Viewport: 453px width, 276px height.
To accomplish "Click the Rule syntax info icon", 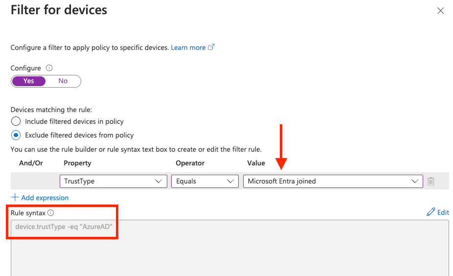I will point(51,213).
